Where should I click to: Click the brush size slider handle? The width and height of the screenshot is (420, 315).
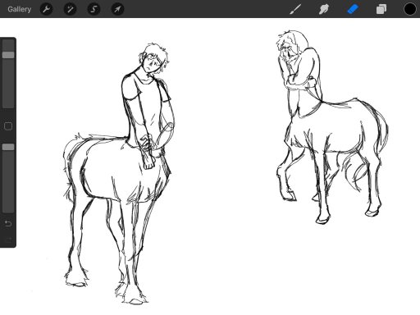(x=8, y=55)
